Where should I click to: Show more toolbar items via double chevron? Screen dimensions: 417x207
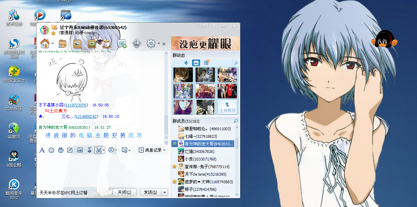(164, 44)
